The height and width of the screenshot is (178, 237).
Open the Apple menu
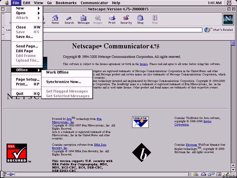click(7, 3)
